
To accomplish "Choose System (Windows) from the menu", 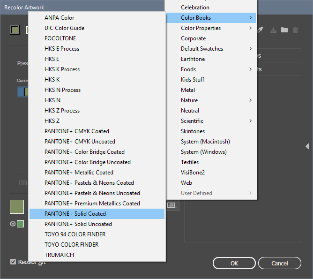I will pos(212,152).
